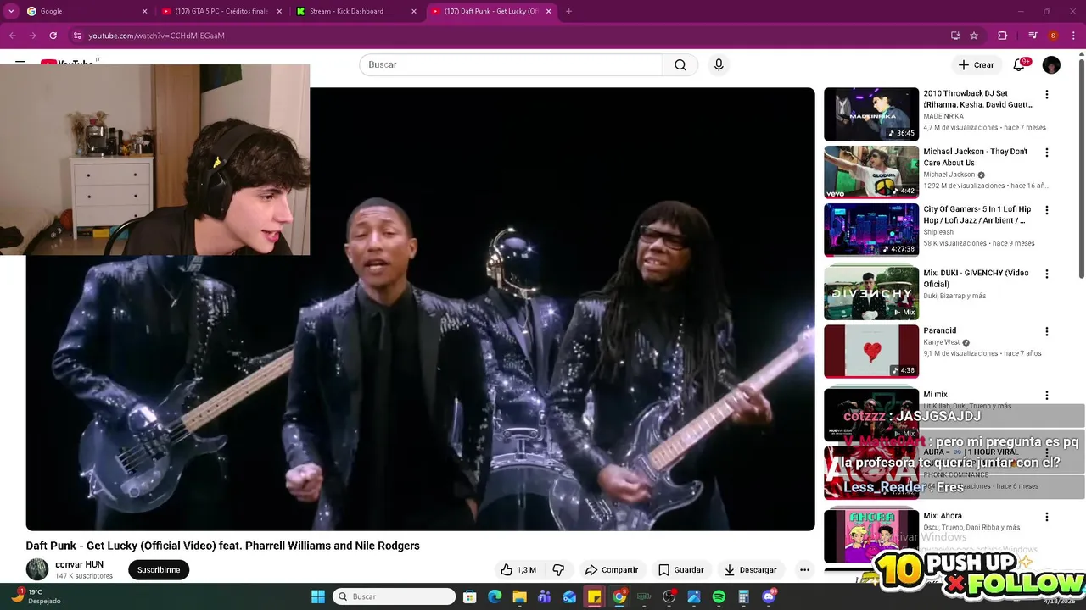
Task: Open Microsoft Store from the taskbar
Action: [469, 596]
